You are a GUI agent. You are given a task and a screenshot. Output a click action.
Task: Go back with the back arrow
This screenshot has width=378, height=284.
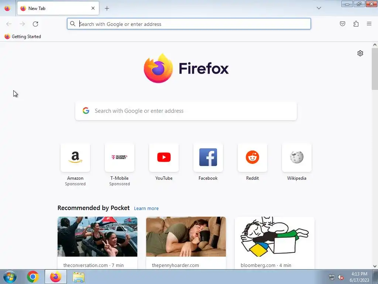(x=9, y=24)
